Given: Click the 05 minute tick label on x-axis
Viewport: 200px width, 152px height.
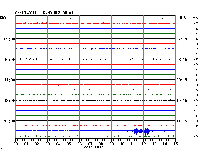Looking at the screenshot, I should pos(69,144).
